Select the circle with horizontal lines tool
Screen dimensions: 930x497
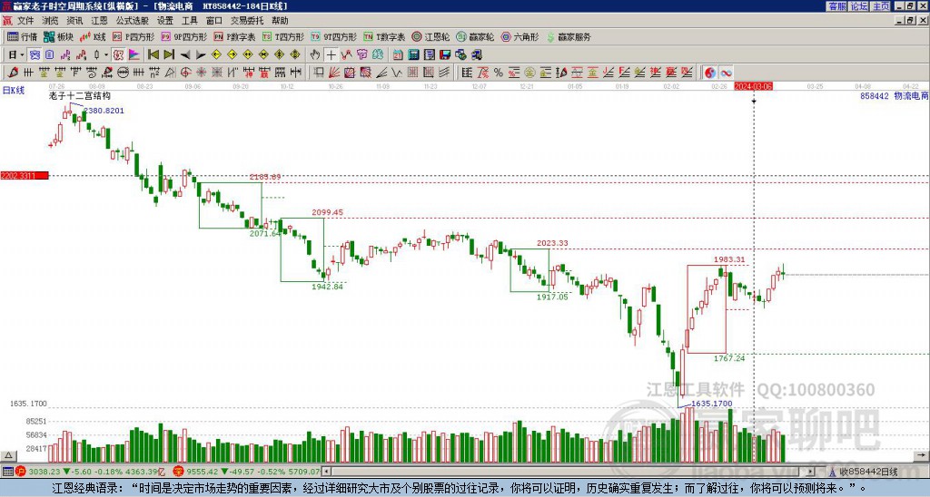point(123,73)
